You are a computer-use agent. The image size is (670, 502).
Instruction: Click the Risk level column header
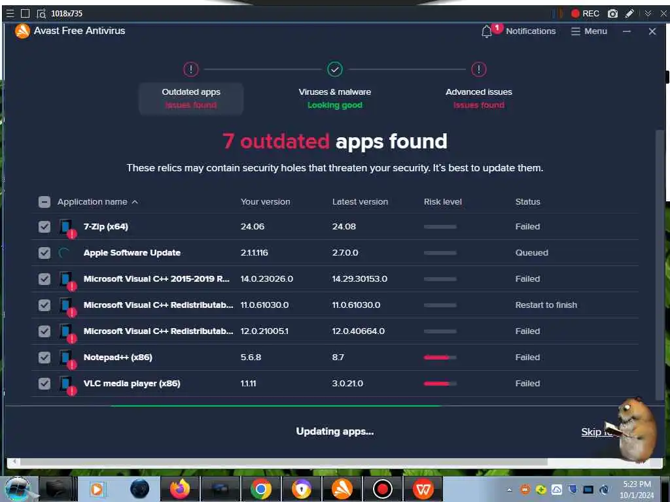point(443,202)
